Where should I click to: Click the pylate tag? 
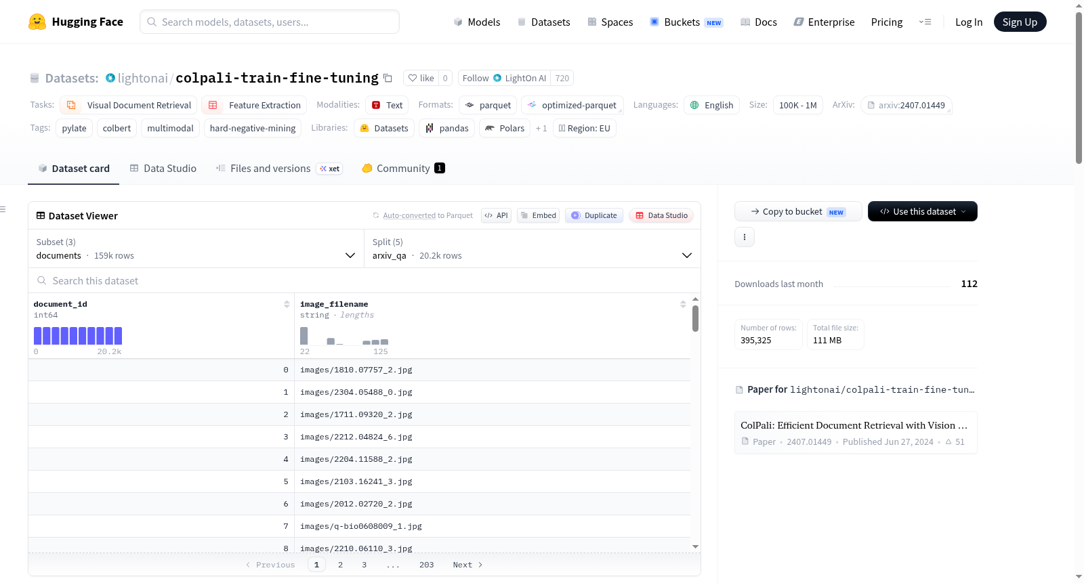[x=74, y=128]
